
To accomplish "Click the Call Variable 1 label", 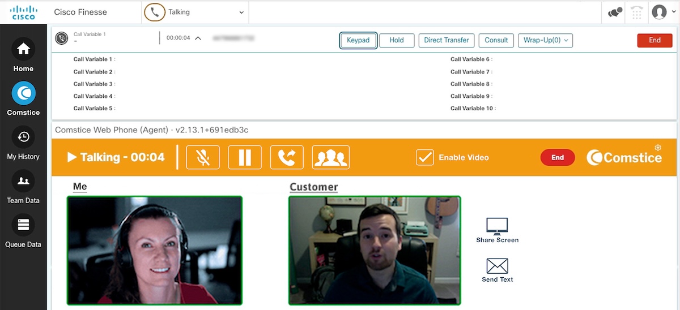I will [x=93, y=59].
